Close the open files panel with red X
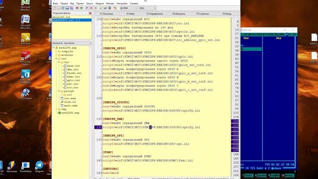 pos(90,13)
